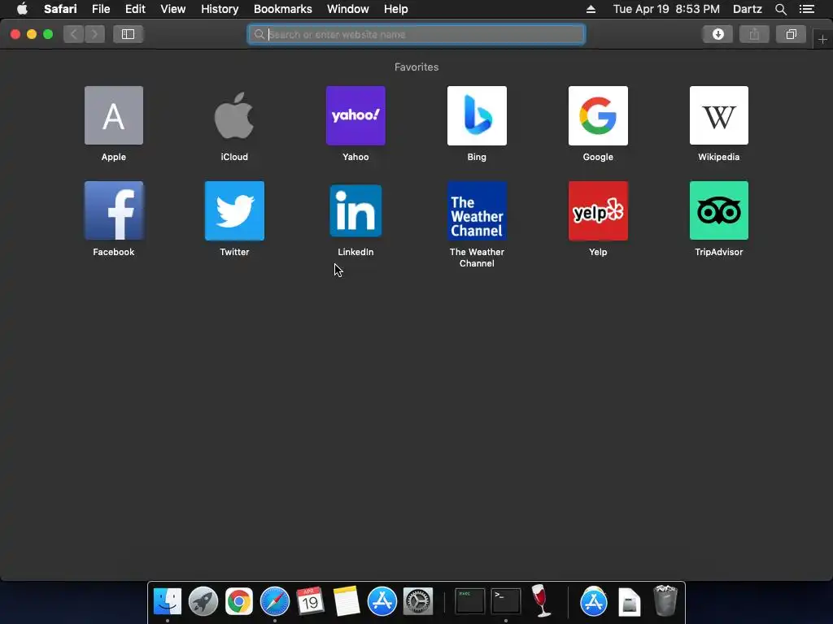Open the Yelp favorite tile

(x=598, y=210)
